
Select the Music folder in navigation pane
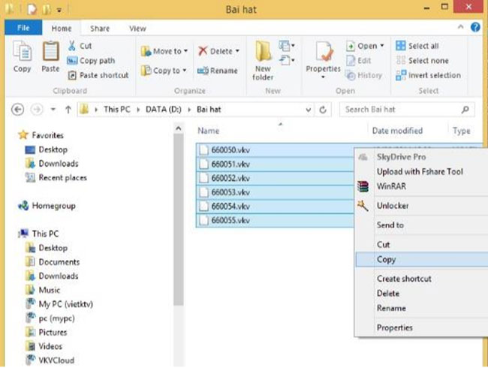click(50, 290)
